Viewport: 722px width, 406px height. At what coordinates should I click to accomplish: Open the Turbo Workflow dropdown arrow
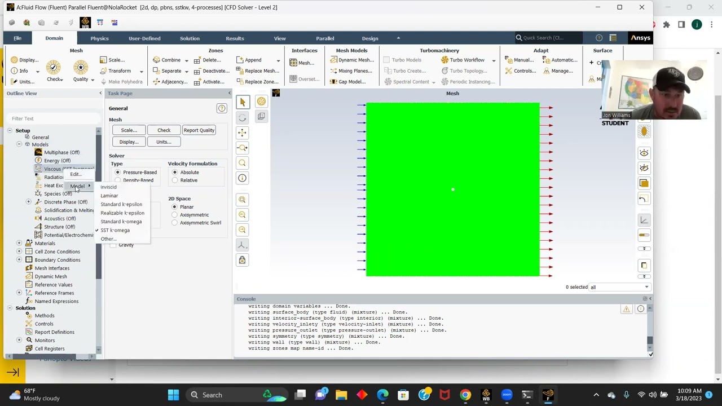coord(494,60)
